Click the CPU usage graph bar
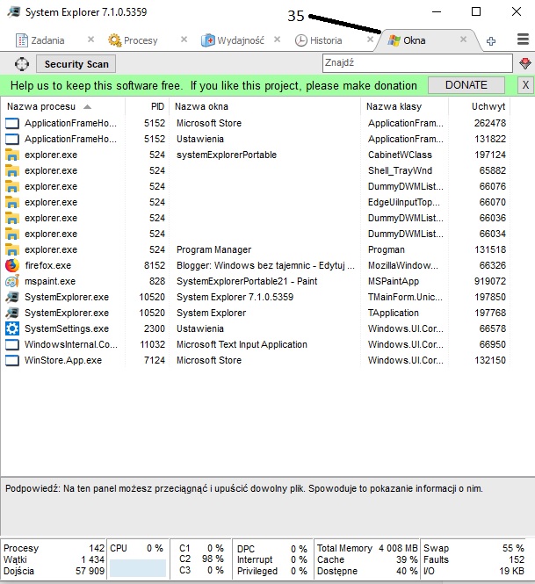Screen dimensions: 535x584 [138, 567]
